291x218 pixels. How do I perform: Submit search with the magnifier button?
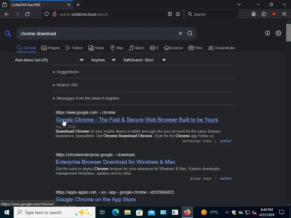(x=190, y=33)
